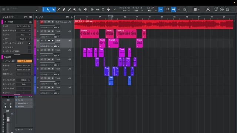Select the Arrow tool in the toolbar
237x133 pixels.
click(x=48, y=10)
